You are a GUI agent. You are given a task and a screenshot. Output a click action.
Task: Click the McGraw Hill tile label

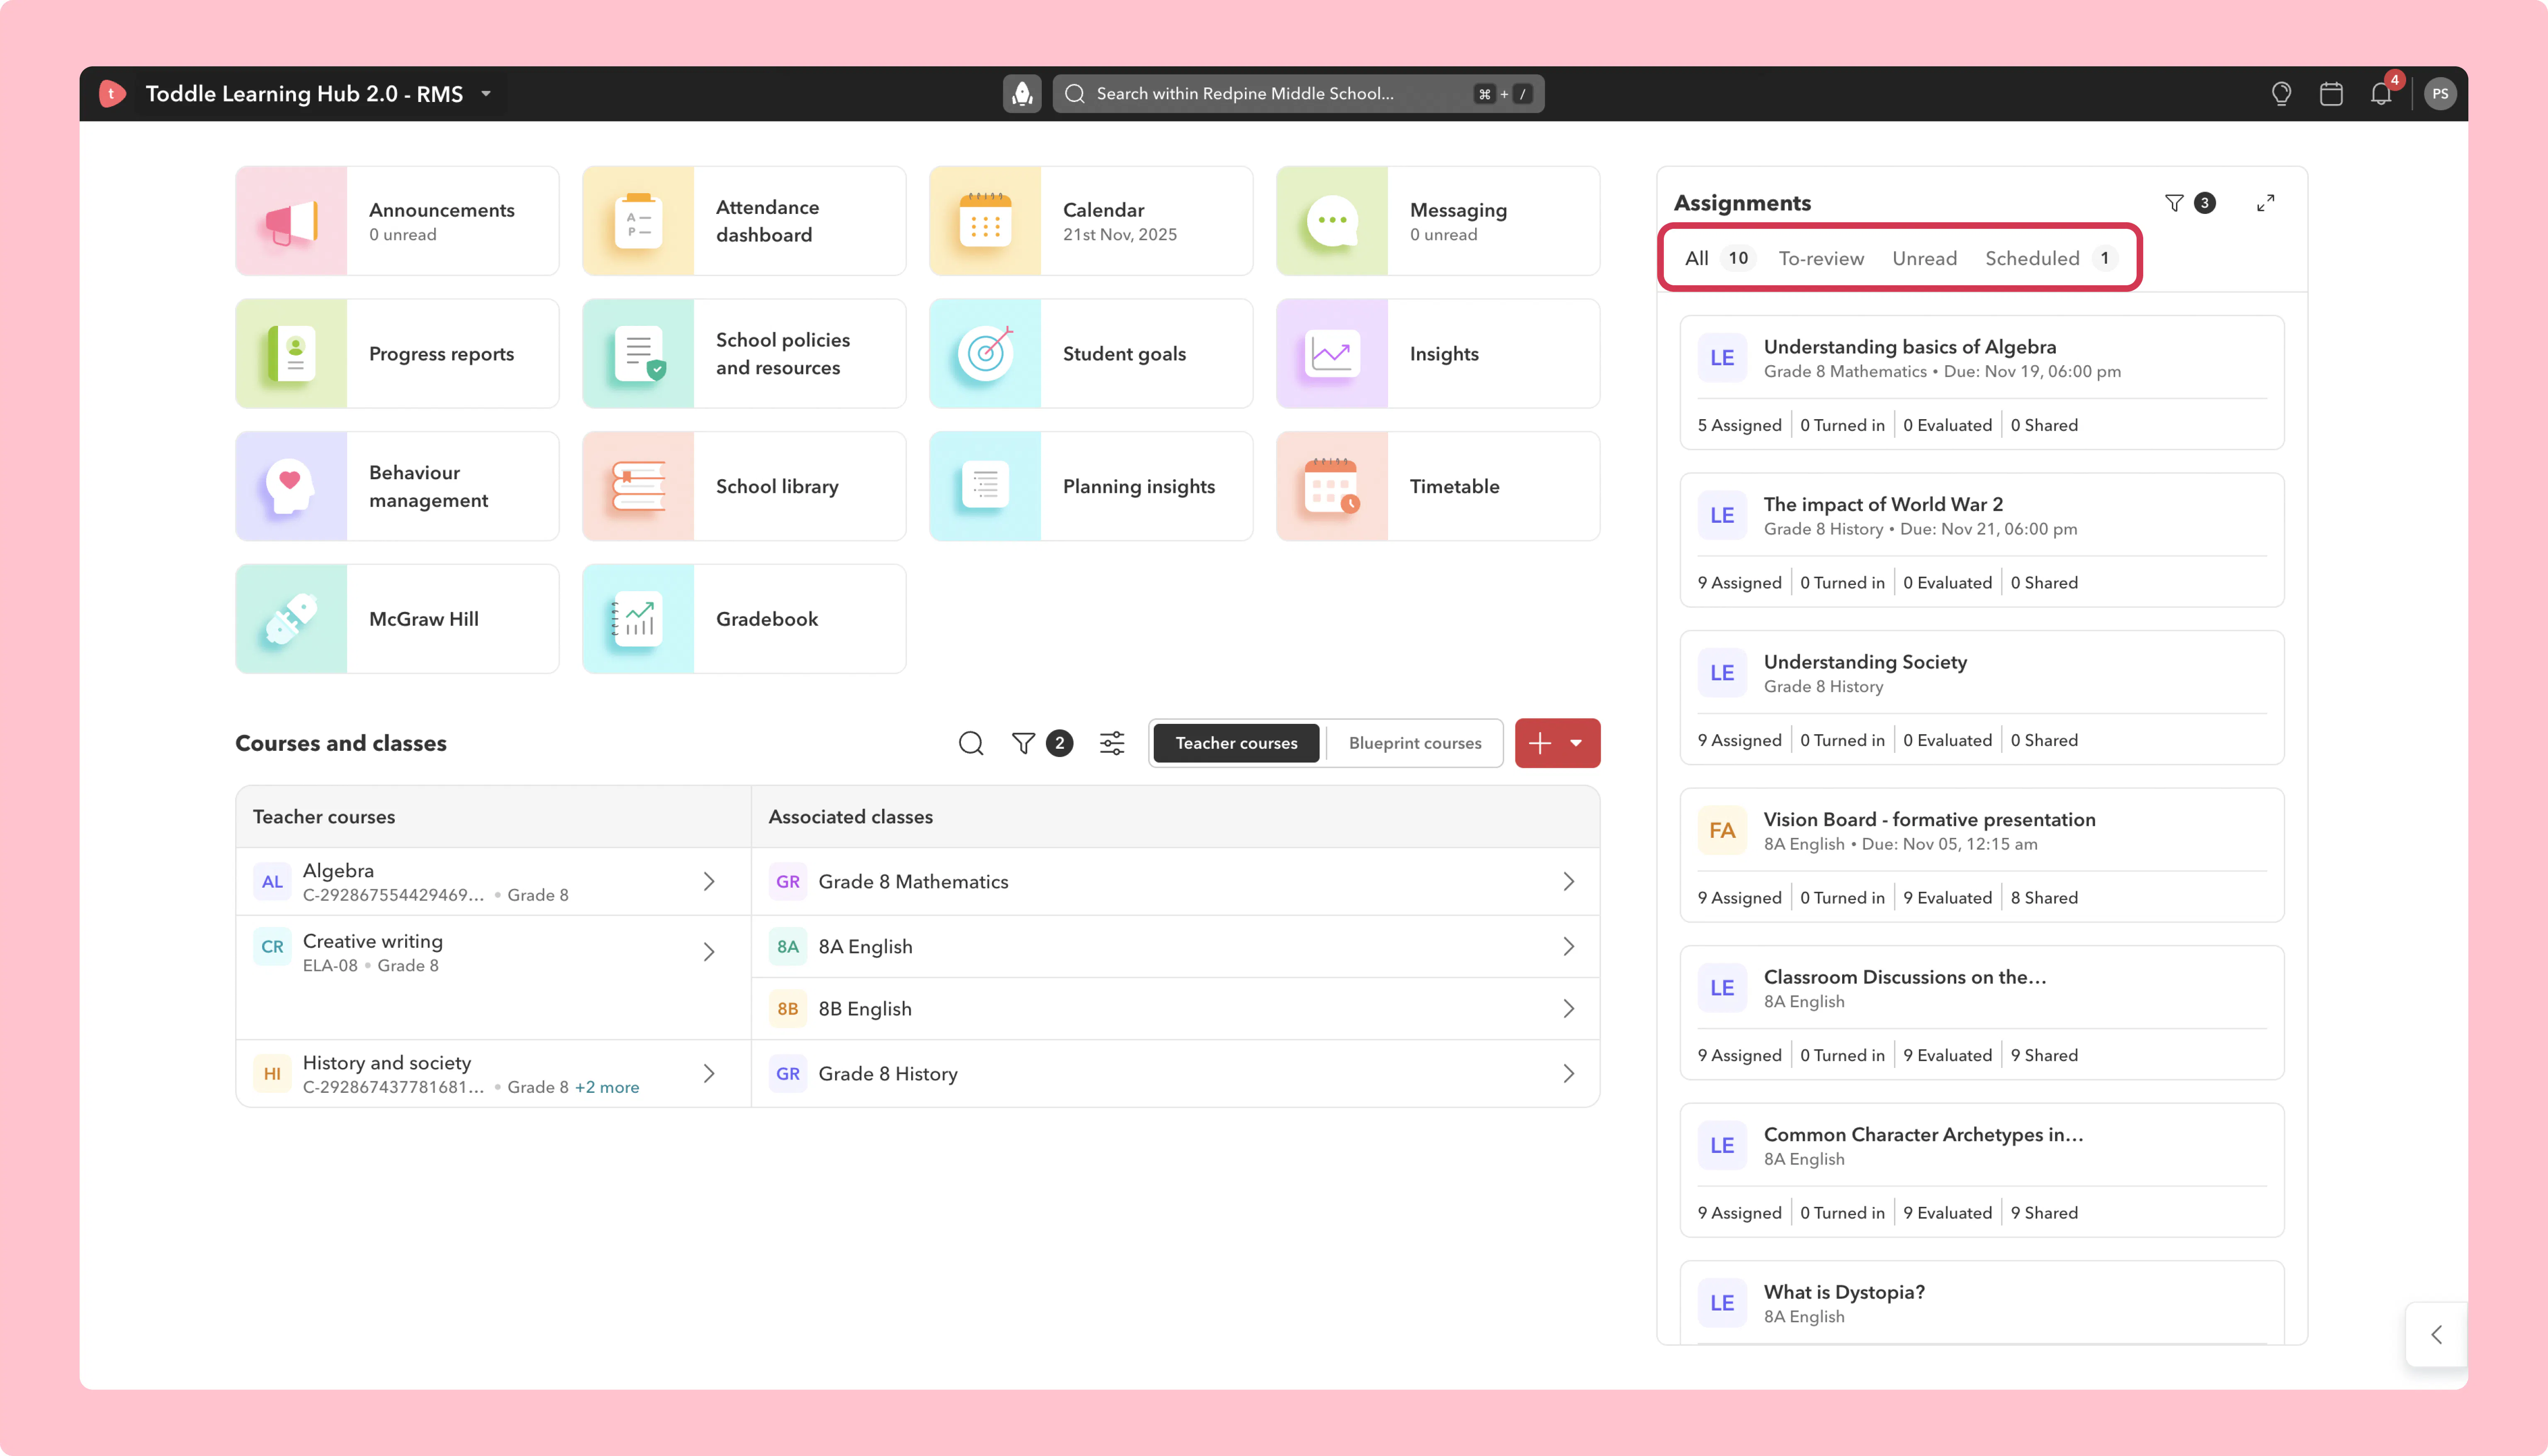424,619
